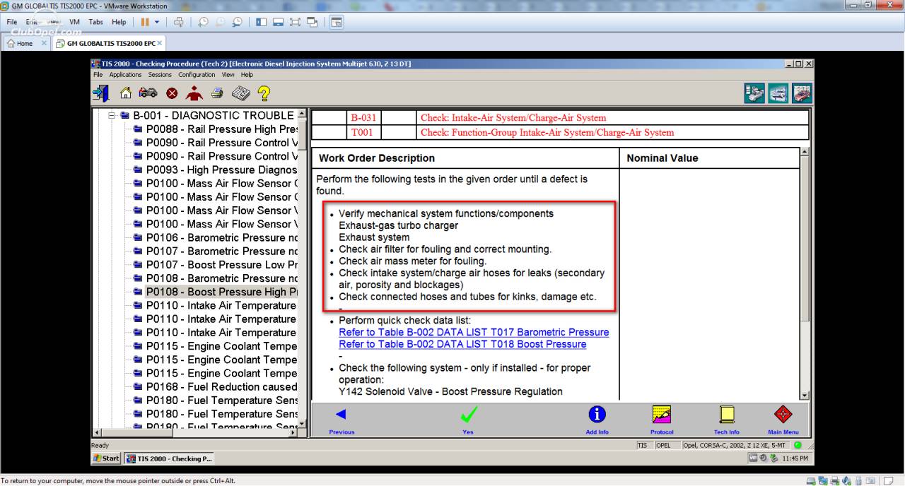Screen dimensions: 905x486
Task: Open the TIS home page icon
Action: coord(126,93)
